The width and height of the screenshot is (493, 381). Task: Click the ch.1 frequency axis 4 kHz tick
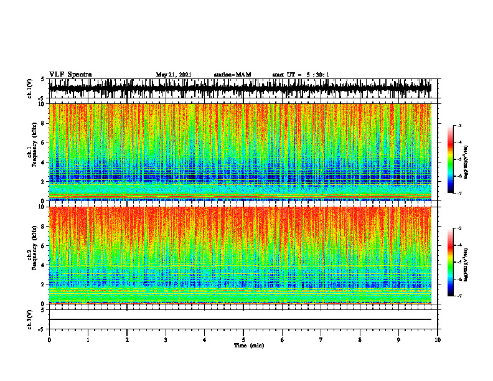coord(43,162)
